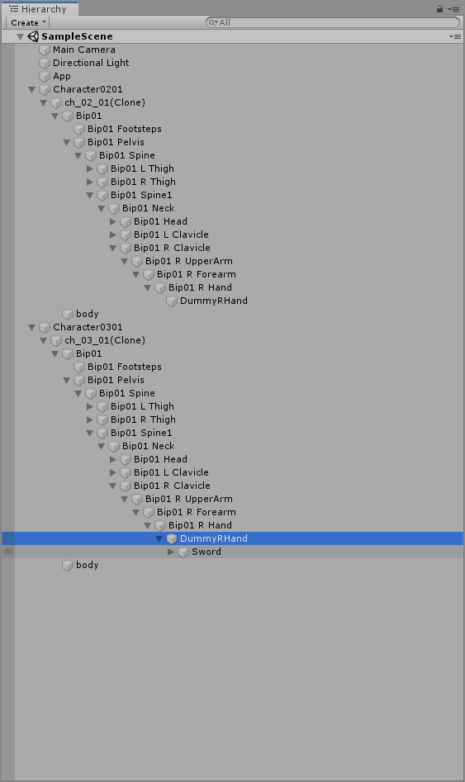Expand the Sword child object
Image resolution: width=465 pixels, height=782 pixels.
pyautogui.click(x=171, y=552)
